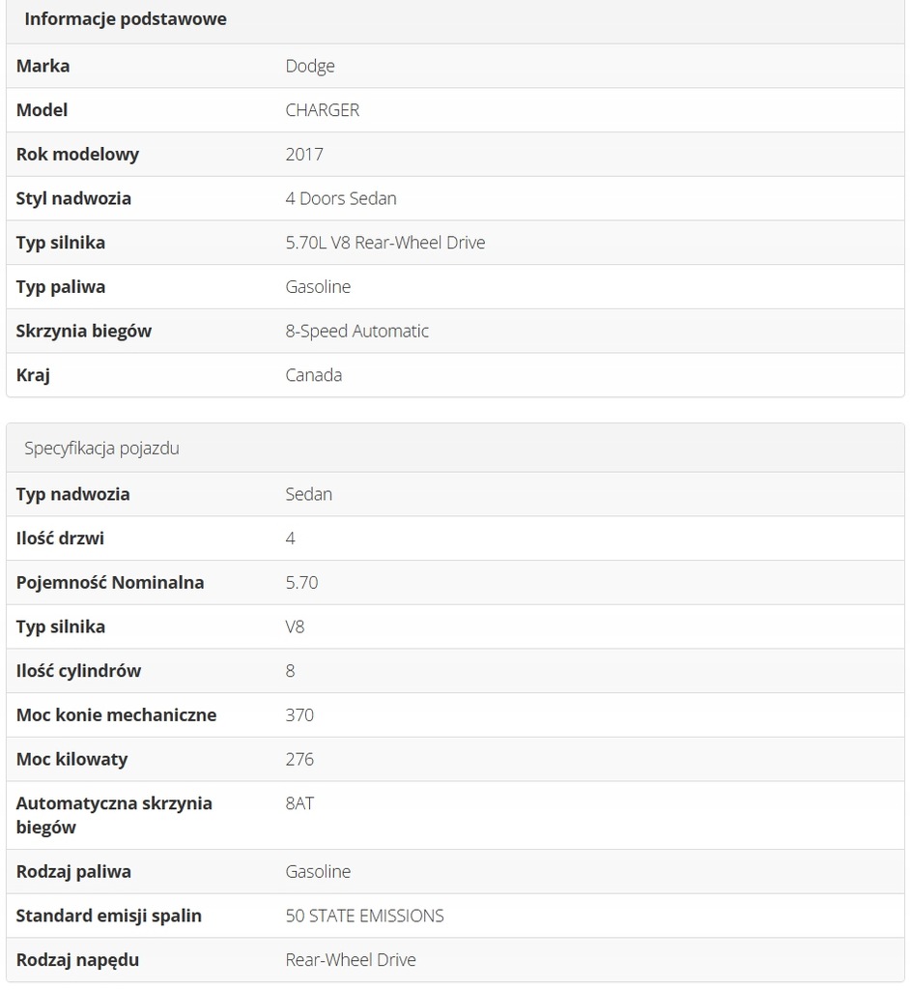Image resolution: width=910 pixels, height=990 pixels.
Task: Click the kilowatt value "276"
Action: click(299, 760)
